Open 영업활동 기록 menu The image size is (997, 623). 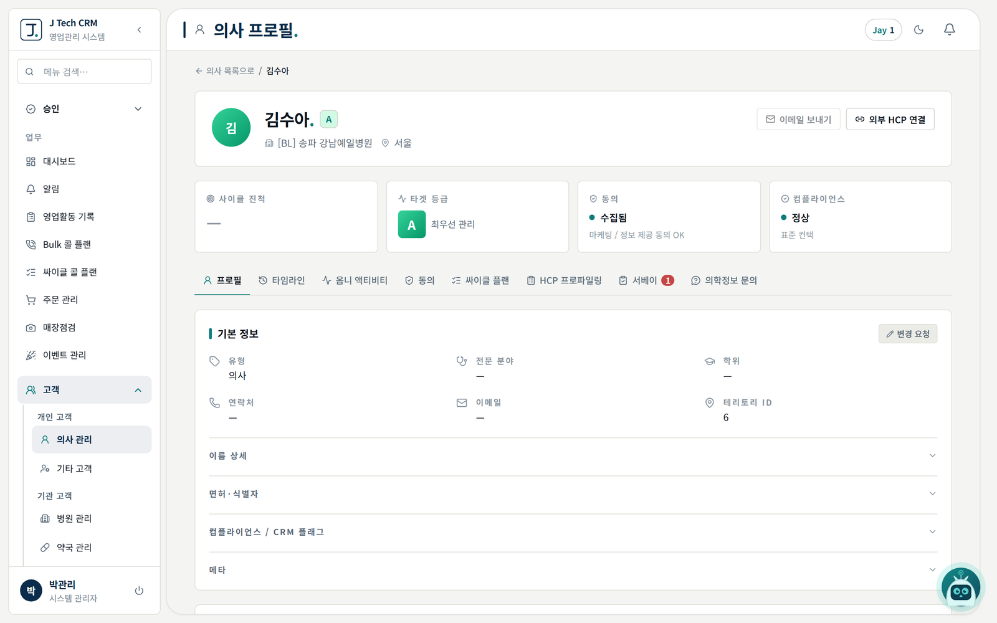[84, 217]
